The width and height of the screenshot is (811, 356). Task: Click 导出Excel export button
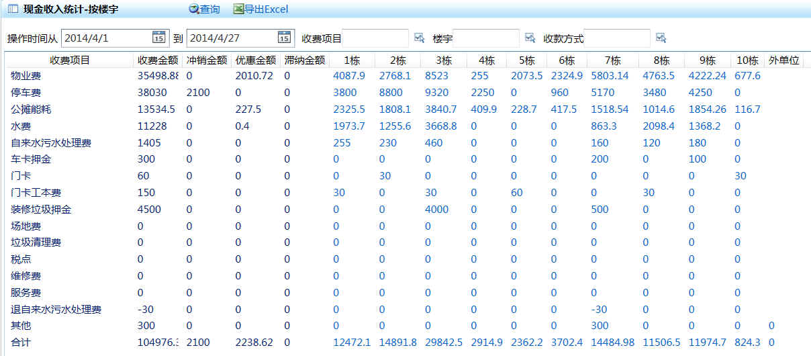(261, 9)
